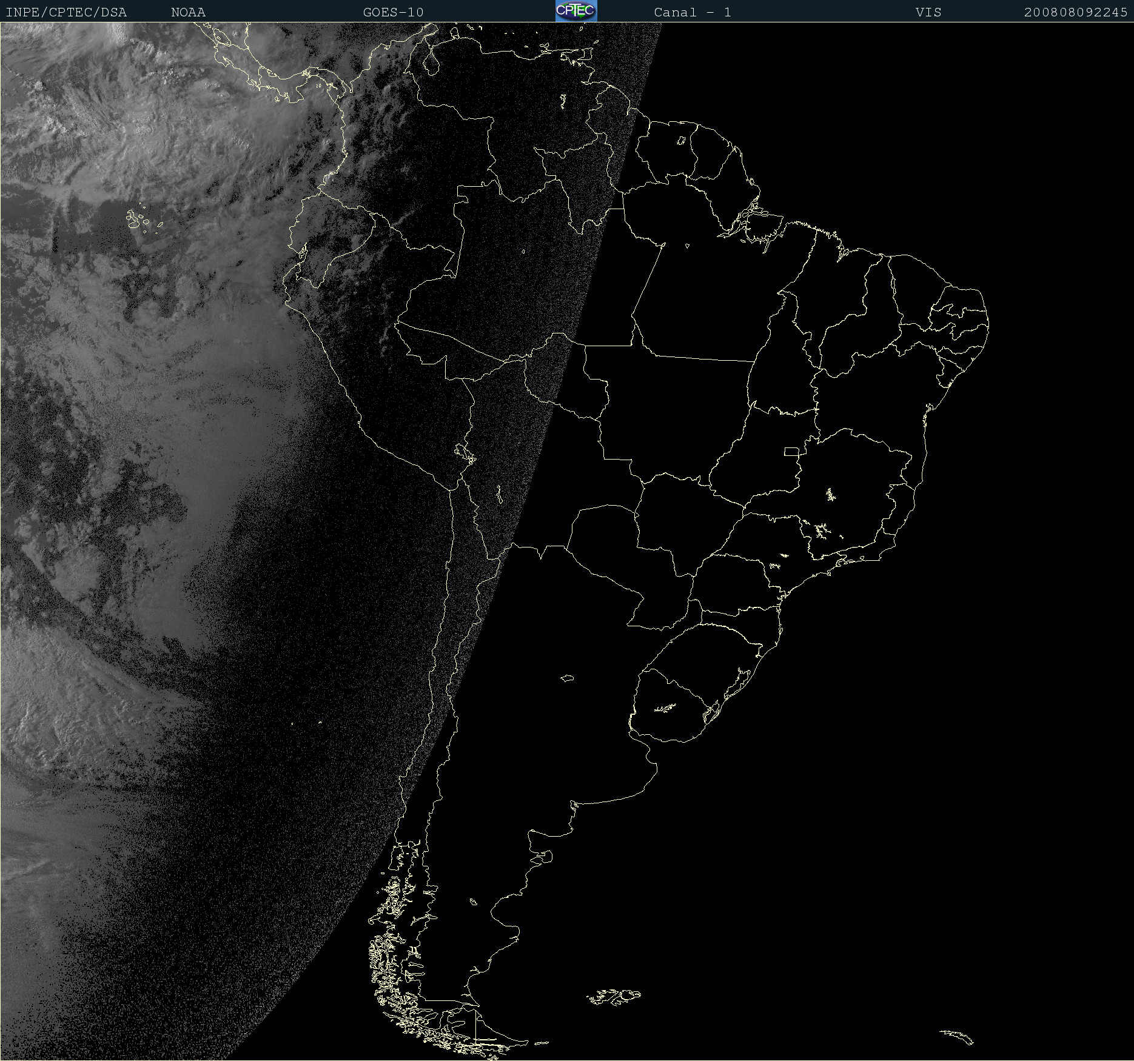Screen dimensions: 1134x1061
Task: Click the VIS channel label
Action: 928,12
